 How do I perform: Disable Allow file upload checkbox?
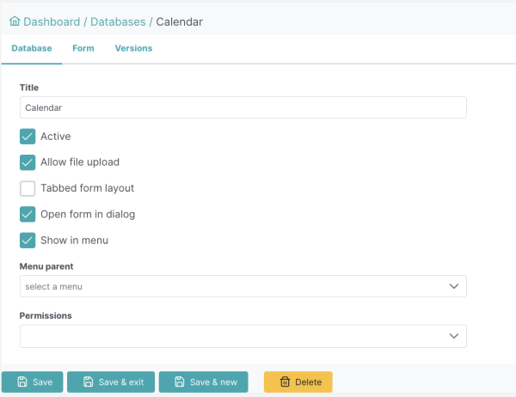(x=28, y=162)
